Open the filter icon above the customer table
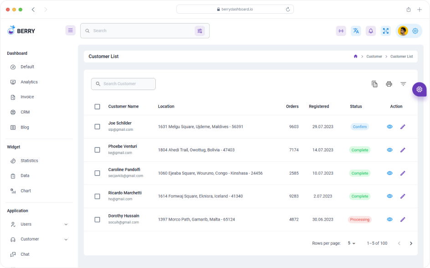 (x=403, y=84)
